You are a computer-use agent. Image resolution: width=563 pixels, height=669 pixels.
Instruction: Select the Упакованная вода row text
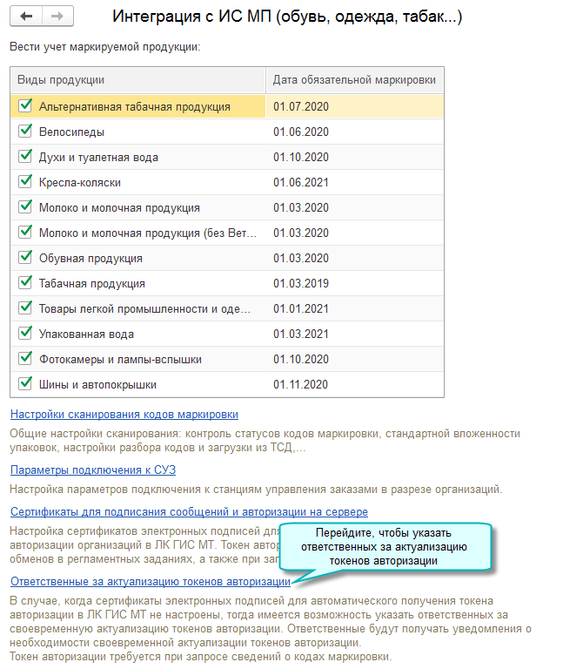point(86,334)
